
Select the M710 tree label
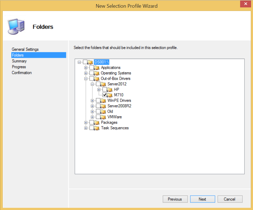119,95
